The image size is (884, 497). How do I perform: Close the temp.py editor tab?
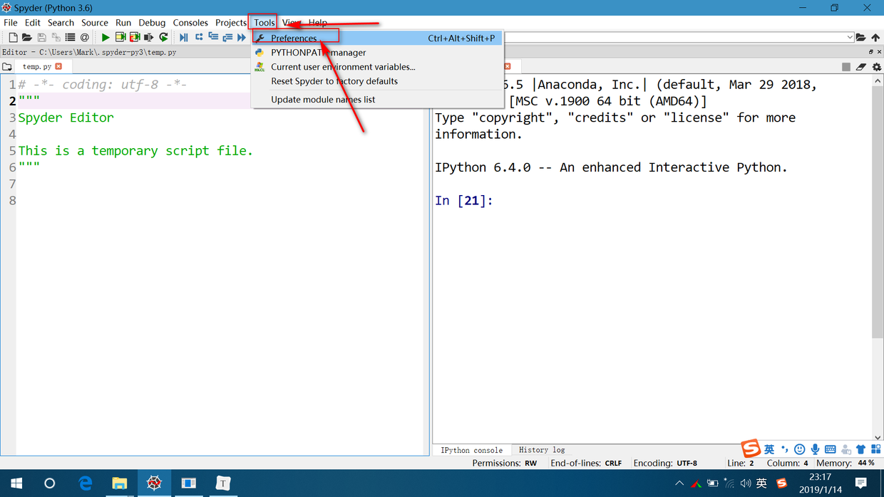pos(58,66)
